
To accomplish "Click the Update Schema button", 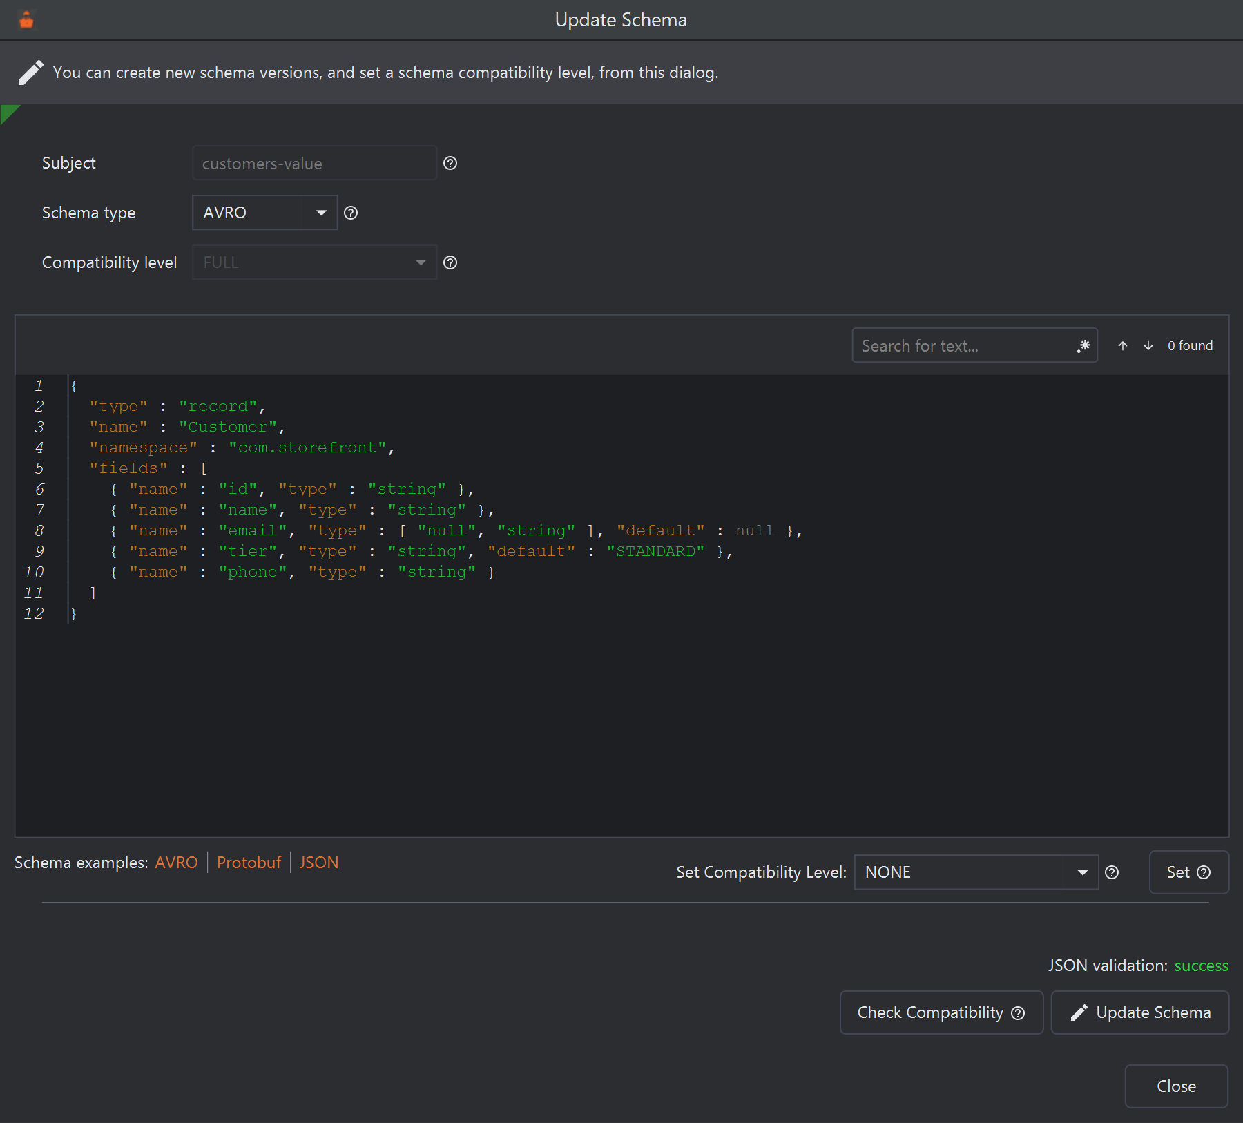I will (1140, 1012).
